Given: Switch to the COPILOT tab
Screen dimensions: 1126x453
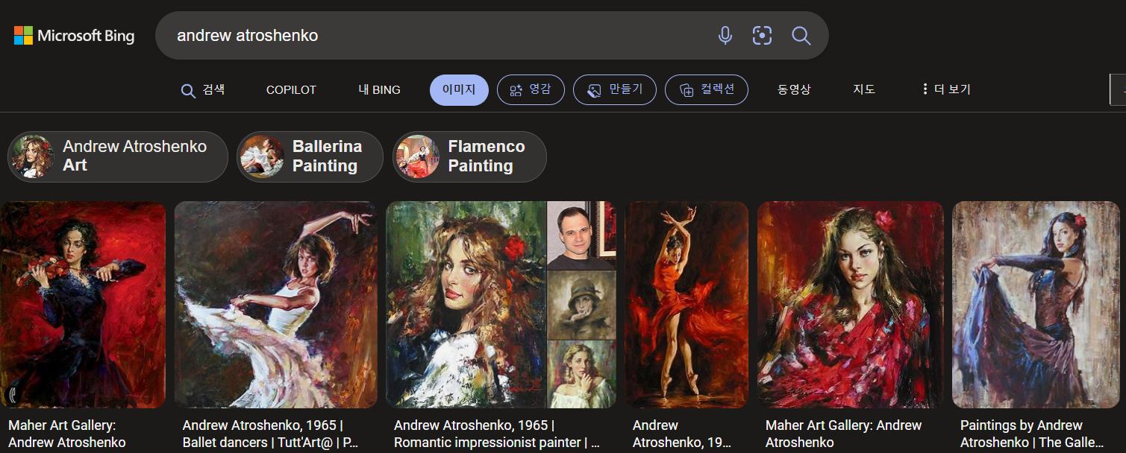Looking at the screenshot, I should [x=291, y=90].
